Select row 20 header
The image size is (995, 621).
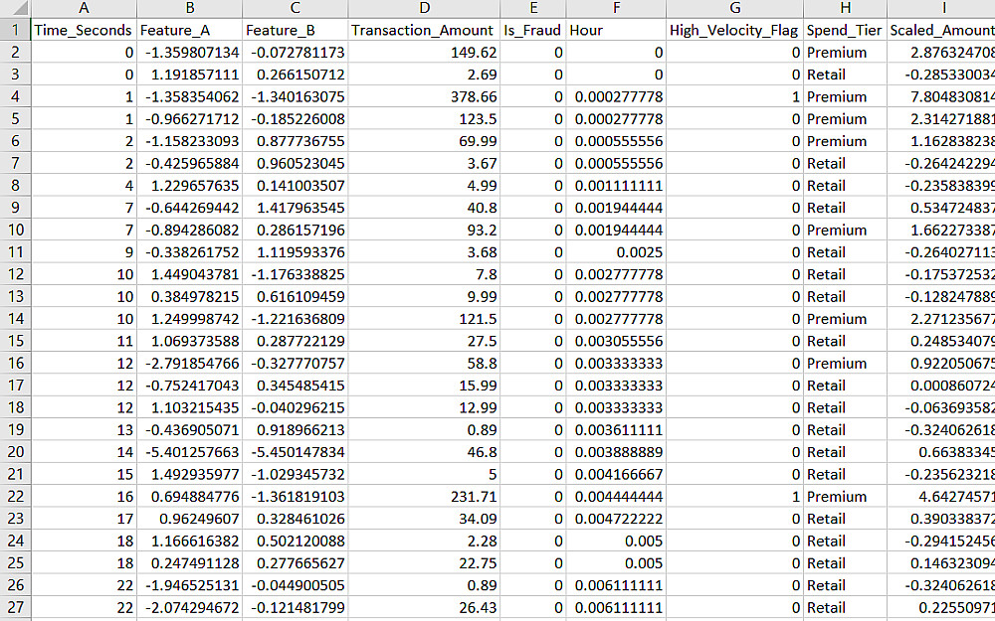click(15, 452)
